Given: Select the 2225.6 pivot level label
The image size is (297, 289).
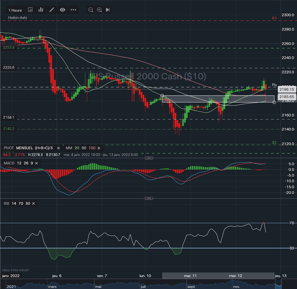Looking at the screenshot, I should [9, 68].
